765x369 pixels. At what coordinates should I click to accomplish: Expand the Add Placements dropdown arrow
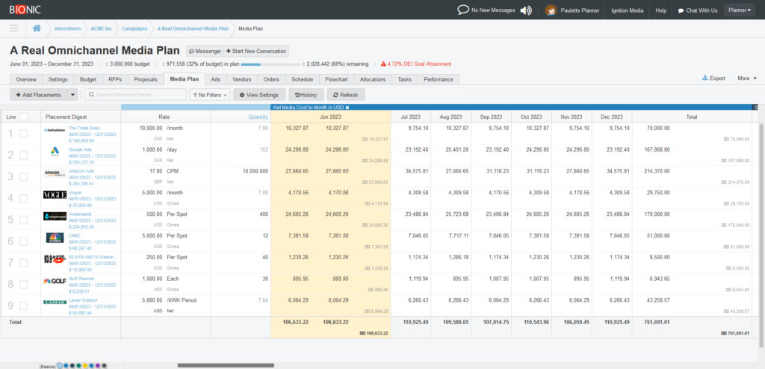coord(72,95)
